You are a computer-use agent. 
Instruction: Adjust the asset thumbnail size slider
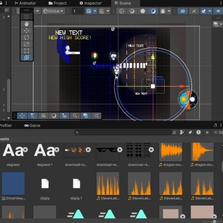(x=214, y=221)
